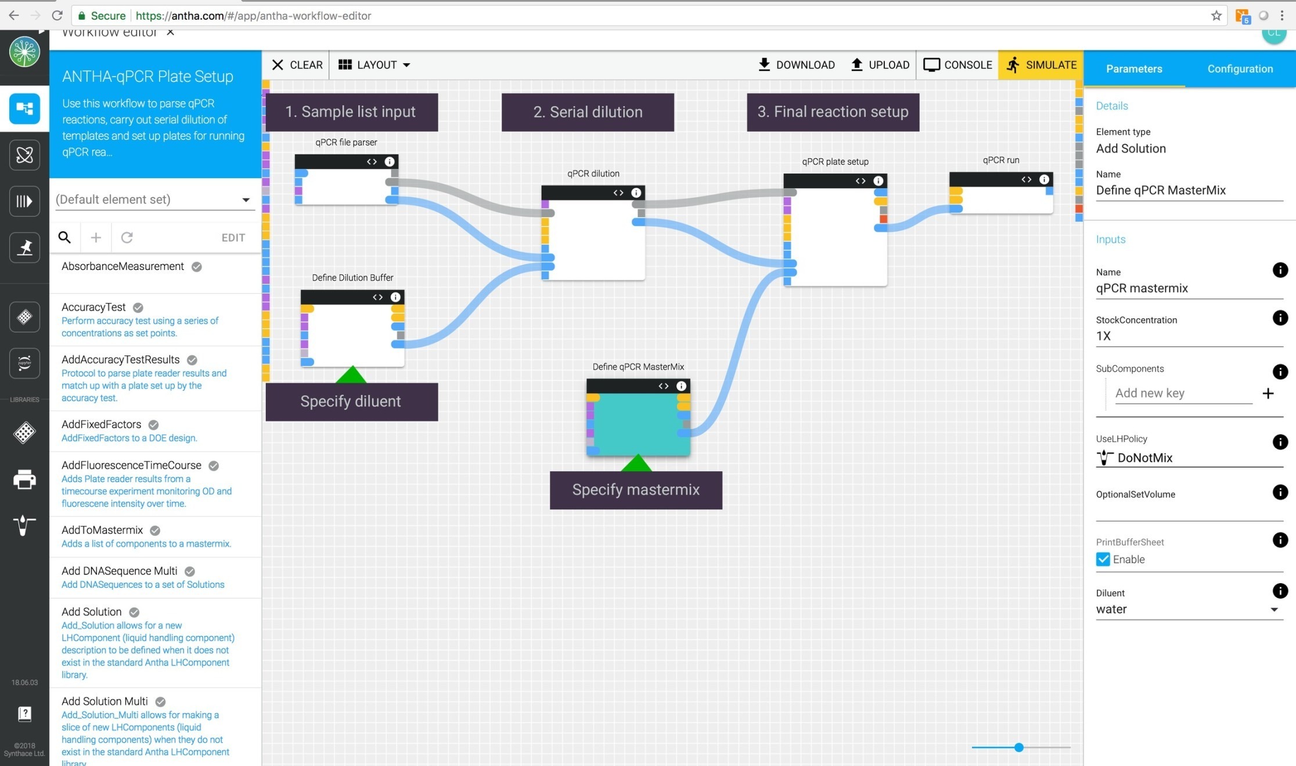Toggle the checkmark next to AccuracyTest
The height and width of the screenshot is (766, 1296).
pyautogui.click(x=138, y=307)
